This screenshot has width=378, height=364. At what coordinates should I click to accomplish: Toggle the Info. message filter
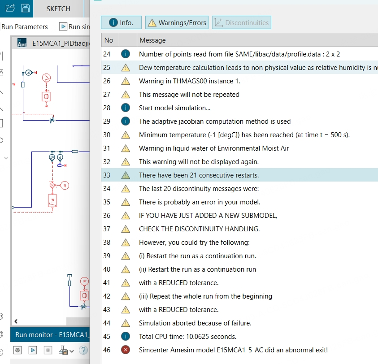[121, 22]
